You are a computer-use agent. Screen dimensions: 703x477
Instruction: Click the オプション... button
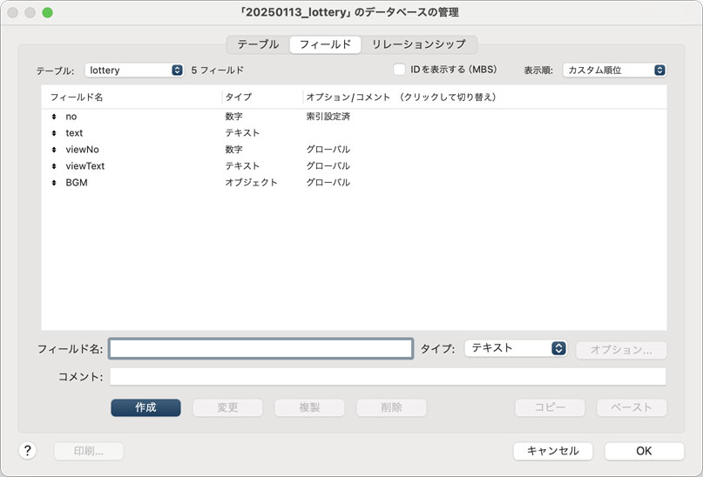point(621,350)
